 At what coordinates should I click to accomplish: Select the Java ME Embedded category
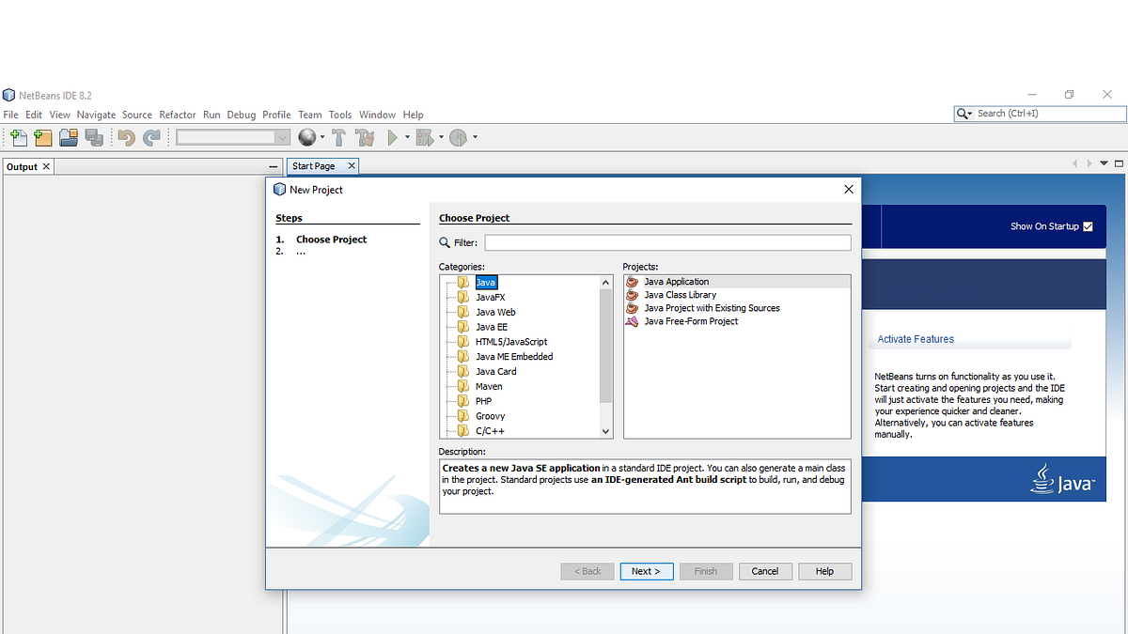click(514, 357)
